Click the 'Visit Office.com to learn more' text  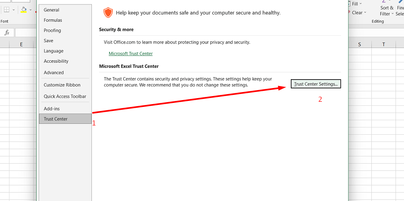point(177,42)
